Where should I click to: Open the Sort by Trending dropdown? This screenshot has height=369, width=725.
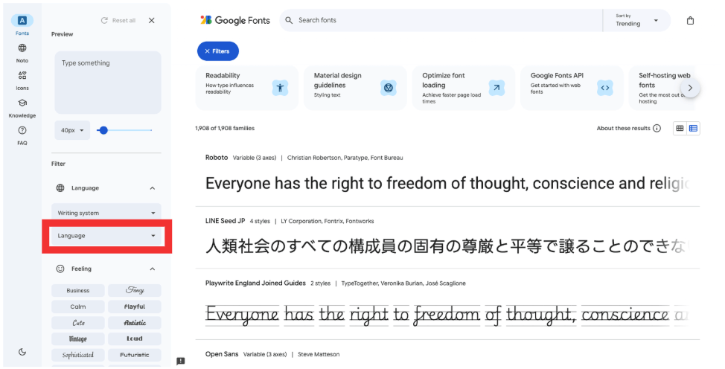point(636,21)
